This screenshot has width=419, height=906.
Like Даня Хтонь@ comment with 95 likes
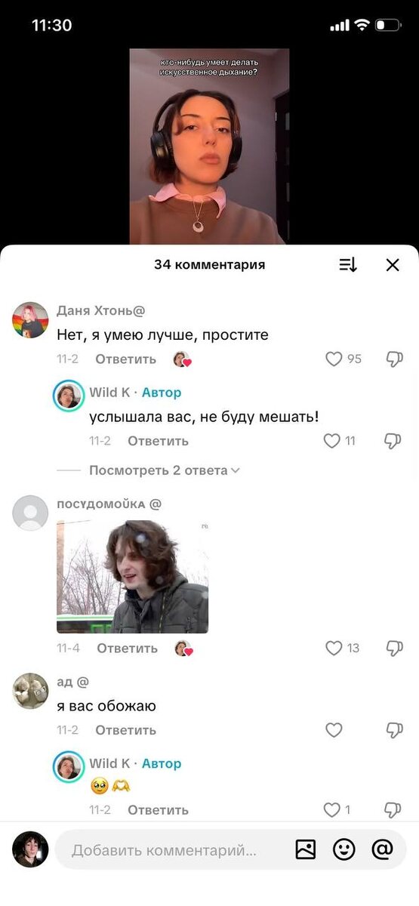point(334,359)
